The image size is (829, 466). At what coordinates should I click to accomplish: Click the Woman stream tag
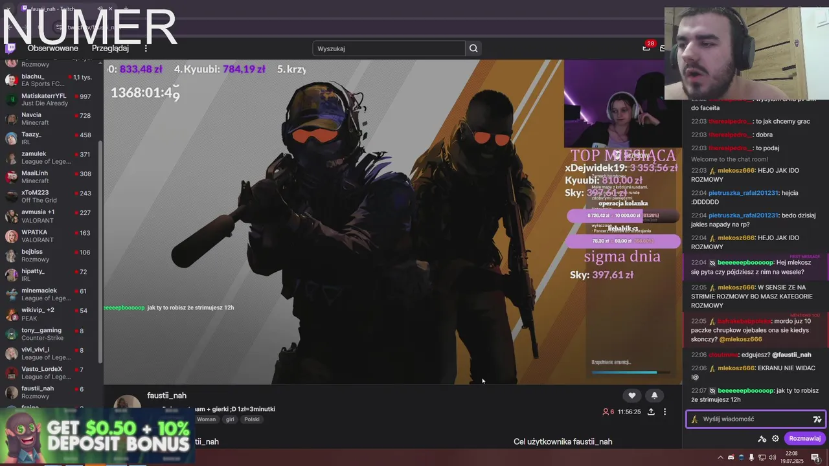pos(206,419)
